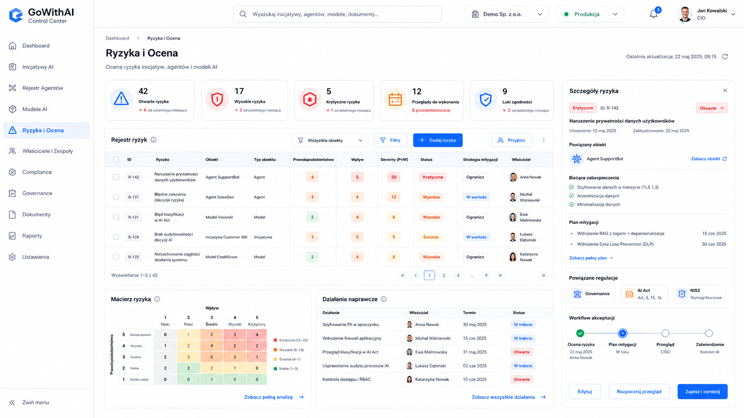Expand the Jan Kowalski user menu arrow
The image size is (744, 418).
click(x=733, y=14)
